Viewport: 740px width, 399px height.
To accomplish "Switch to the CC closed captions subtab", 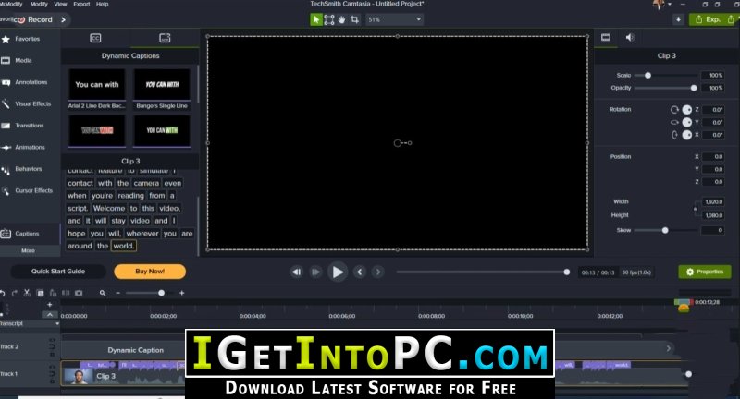I will coord(95,38).
